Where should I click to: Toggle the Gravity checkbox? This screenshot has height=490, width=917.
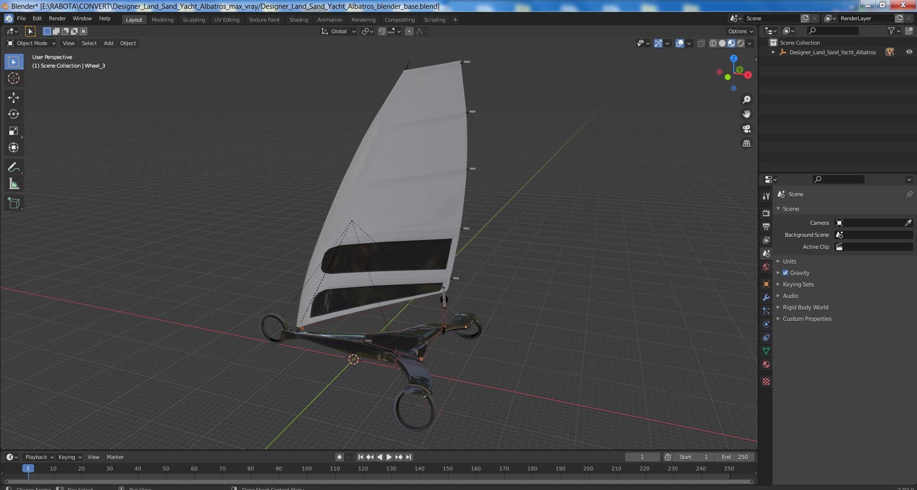(785, 273)
